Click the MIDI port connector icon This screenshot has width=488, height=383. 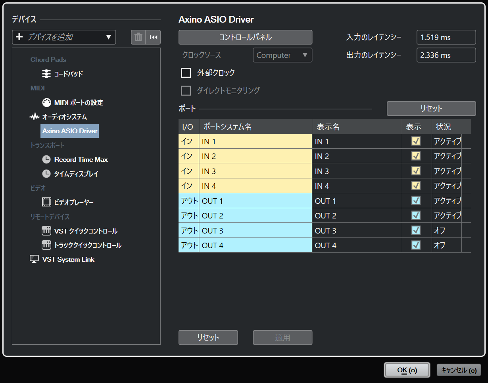46,102
